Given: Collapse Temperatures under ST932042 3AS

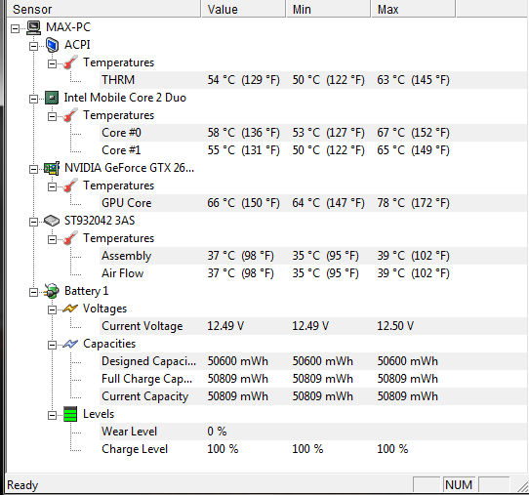Looking at the screenshot, I should [x=52, y=239].
